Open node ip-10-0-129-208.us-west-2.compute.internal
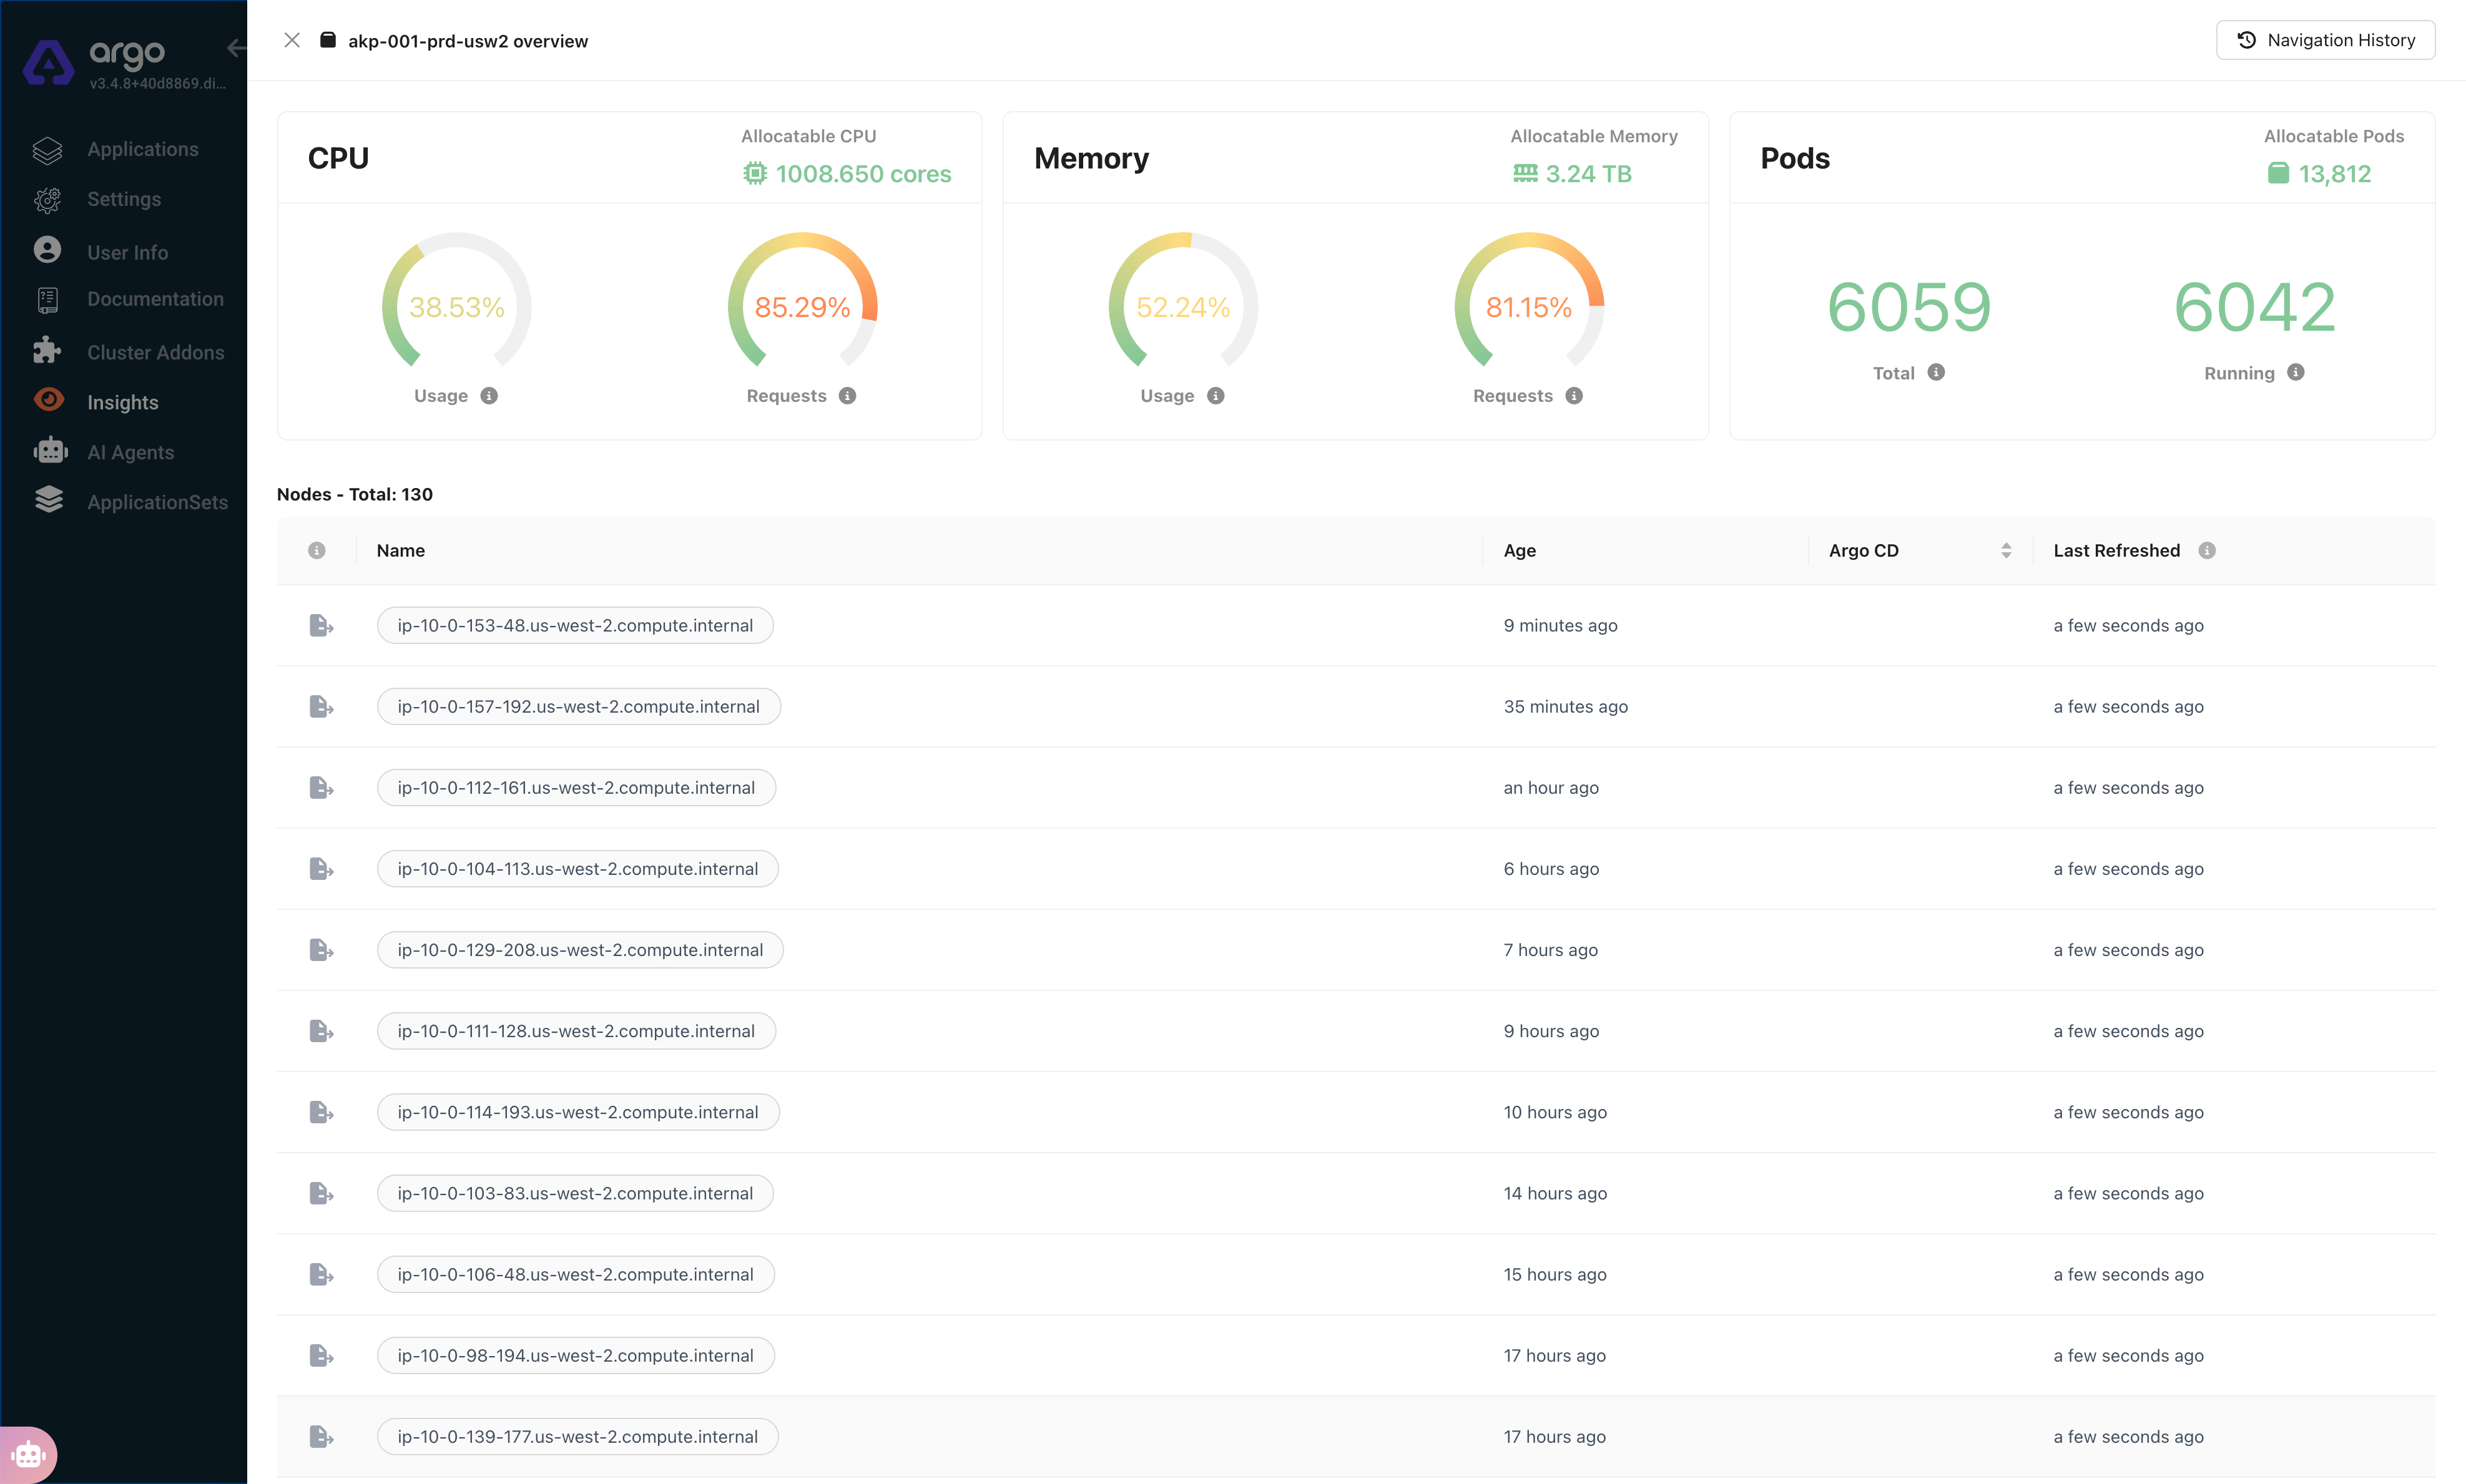Viewport: 2466px width, 1484px height. (580, 950)
